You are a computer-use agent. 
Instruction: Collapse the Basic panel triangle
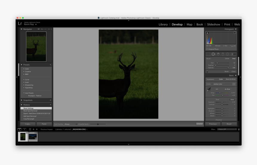click(236, 75)
